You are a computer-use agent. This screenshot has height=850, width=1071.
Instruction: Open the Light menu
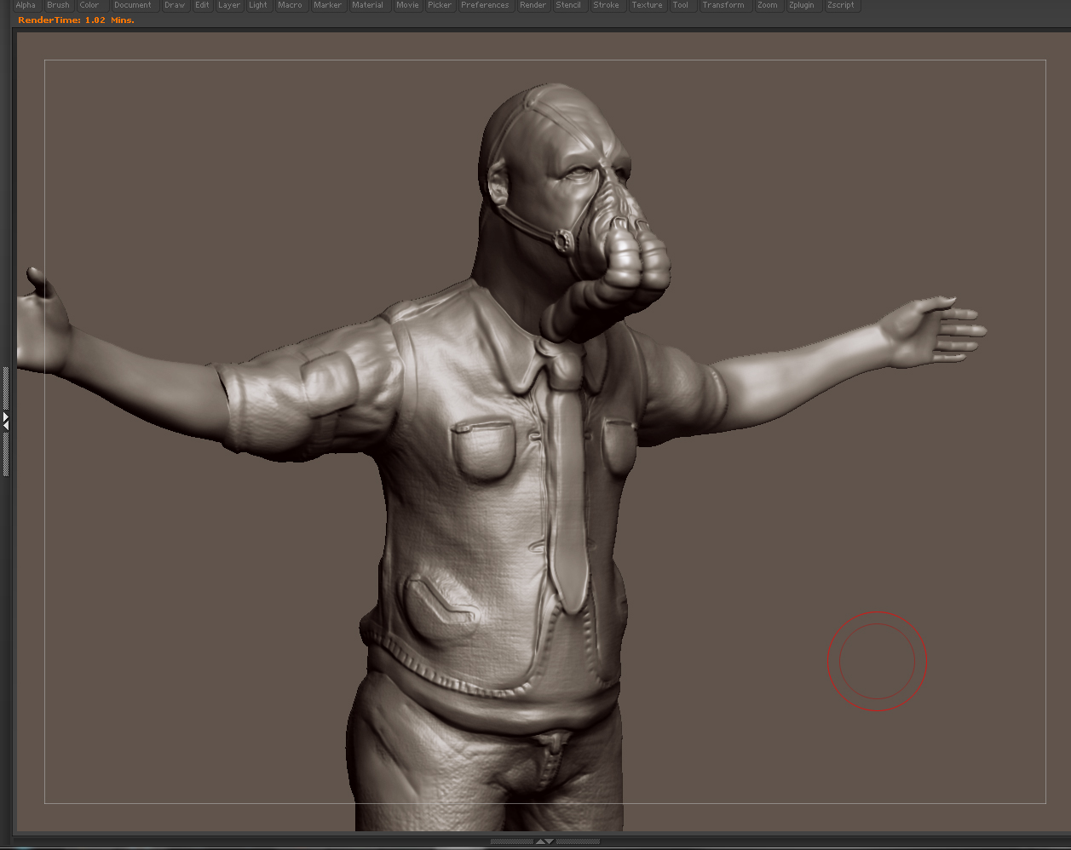click(x=258, y=5)
